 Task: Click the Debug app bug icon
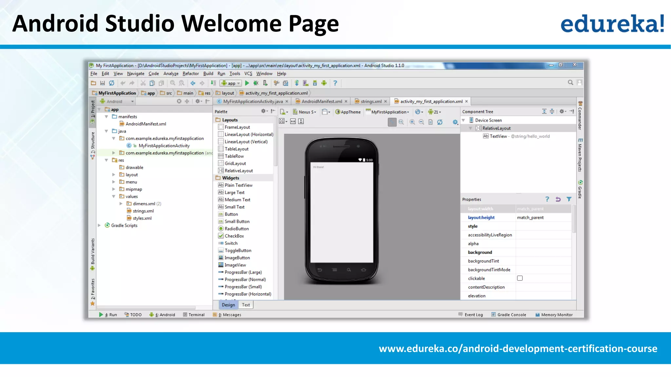tap(256, 83)
